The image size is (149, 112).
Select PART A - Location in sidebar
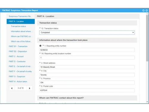coord(21,22)
